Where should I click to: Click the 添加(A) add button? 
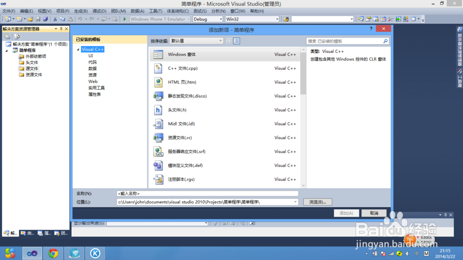coord(346,213)
